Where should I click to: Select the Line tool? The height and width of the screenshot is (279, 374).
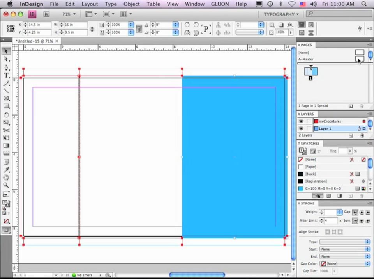6,91
